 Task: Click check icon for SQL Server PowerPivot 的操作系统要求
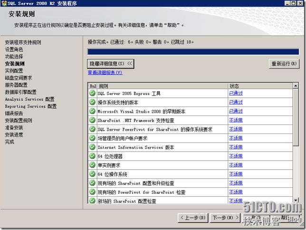[92, 129]
